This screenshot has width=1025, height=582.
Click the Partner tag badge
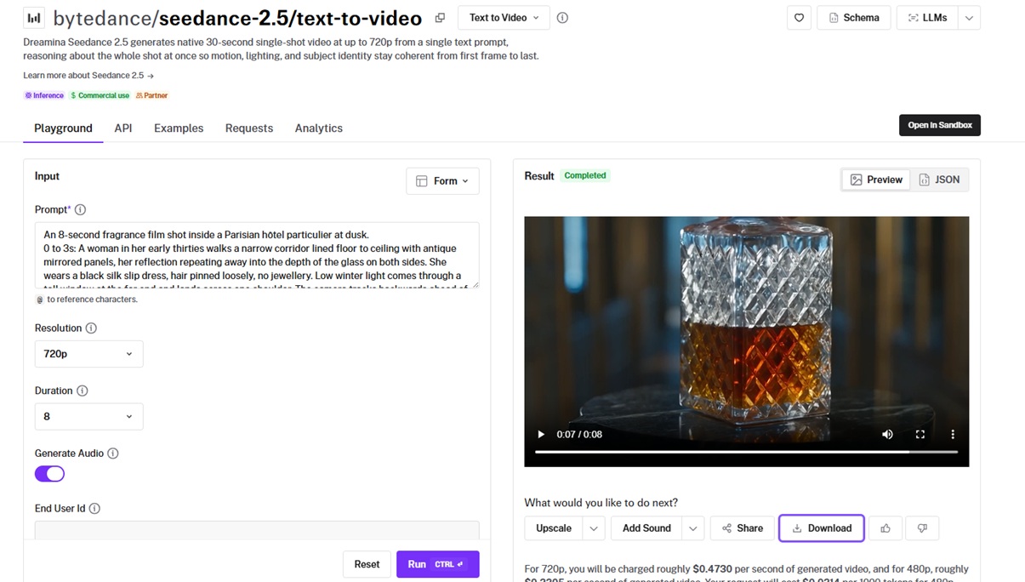coord(152,95)
